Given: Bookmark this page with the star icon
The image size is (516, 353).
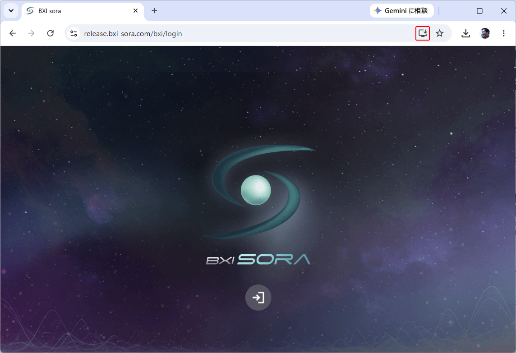Looking at the screenshot, I should 440,33.
